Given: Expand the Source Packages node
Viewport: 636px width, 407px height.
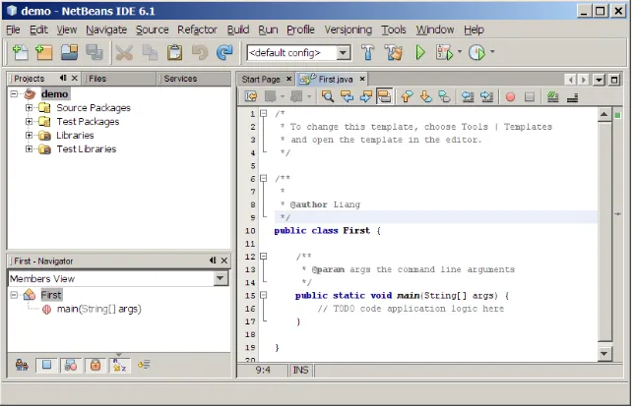Looking at the screenshot, I should (29, 108).
